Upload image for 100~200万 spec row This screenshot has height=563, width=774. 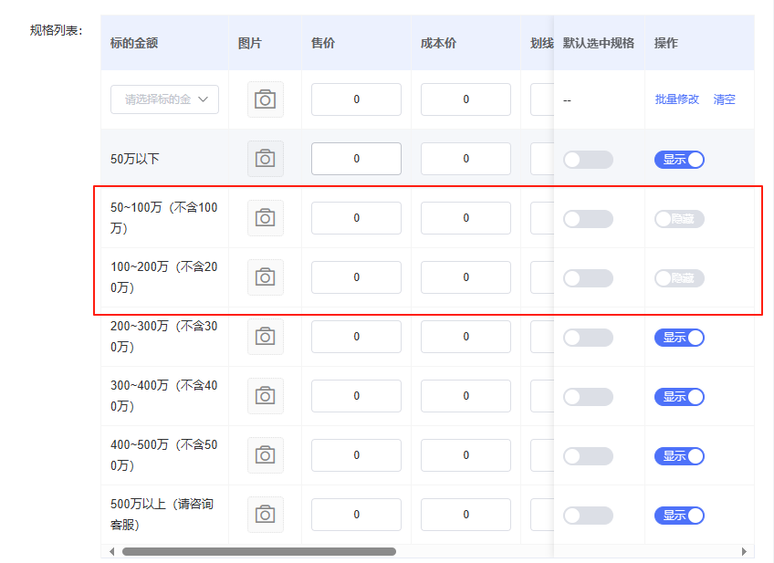(265, 277)
